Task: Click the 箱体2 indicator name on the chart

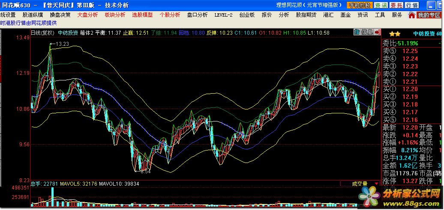Action: (x=87, y=33)
